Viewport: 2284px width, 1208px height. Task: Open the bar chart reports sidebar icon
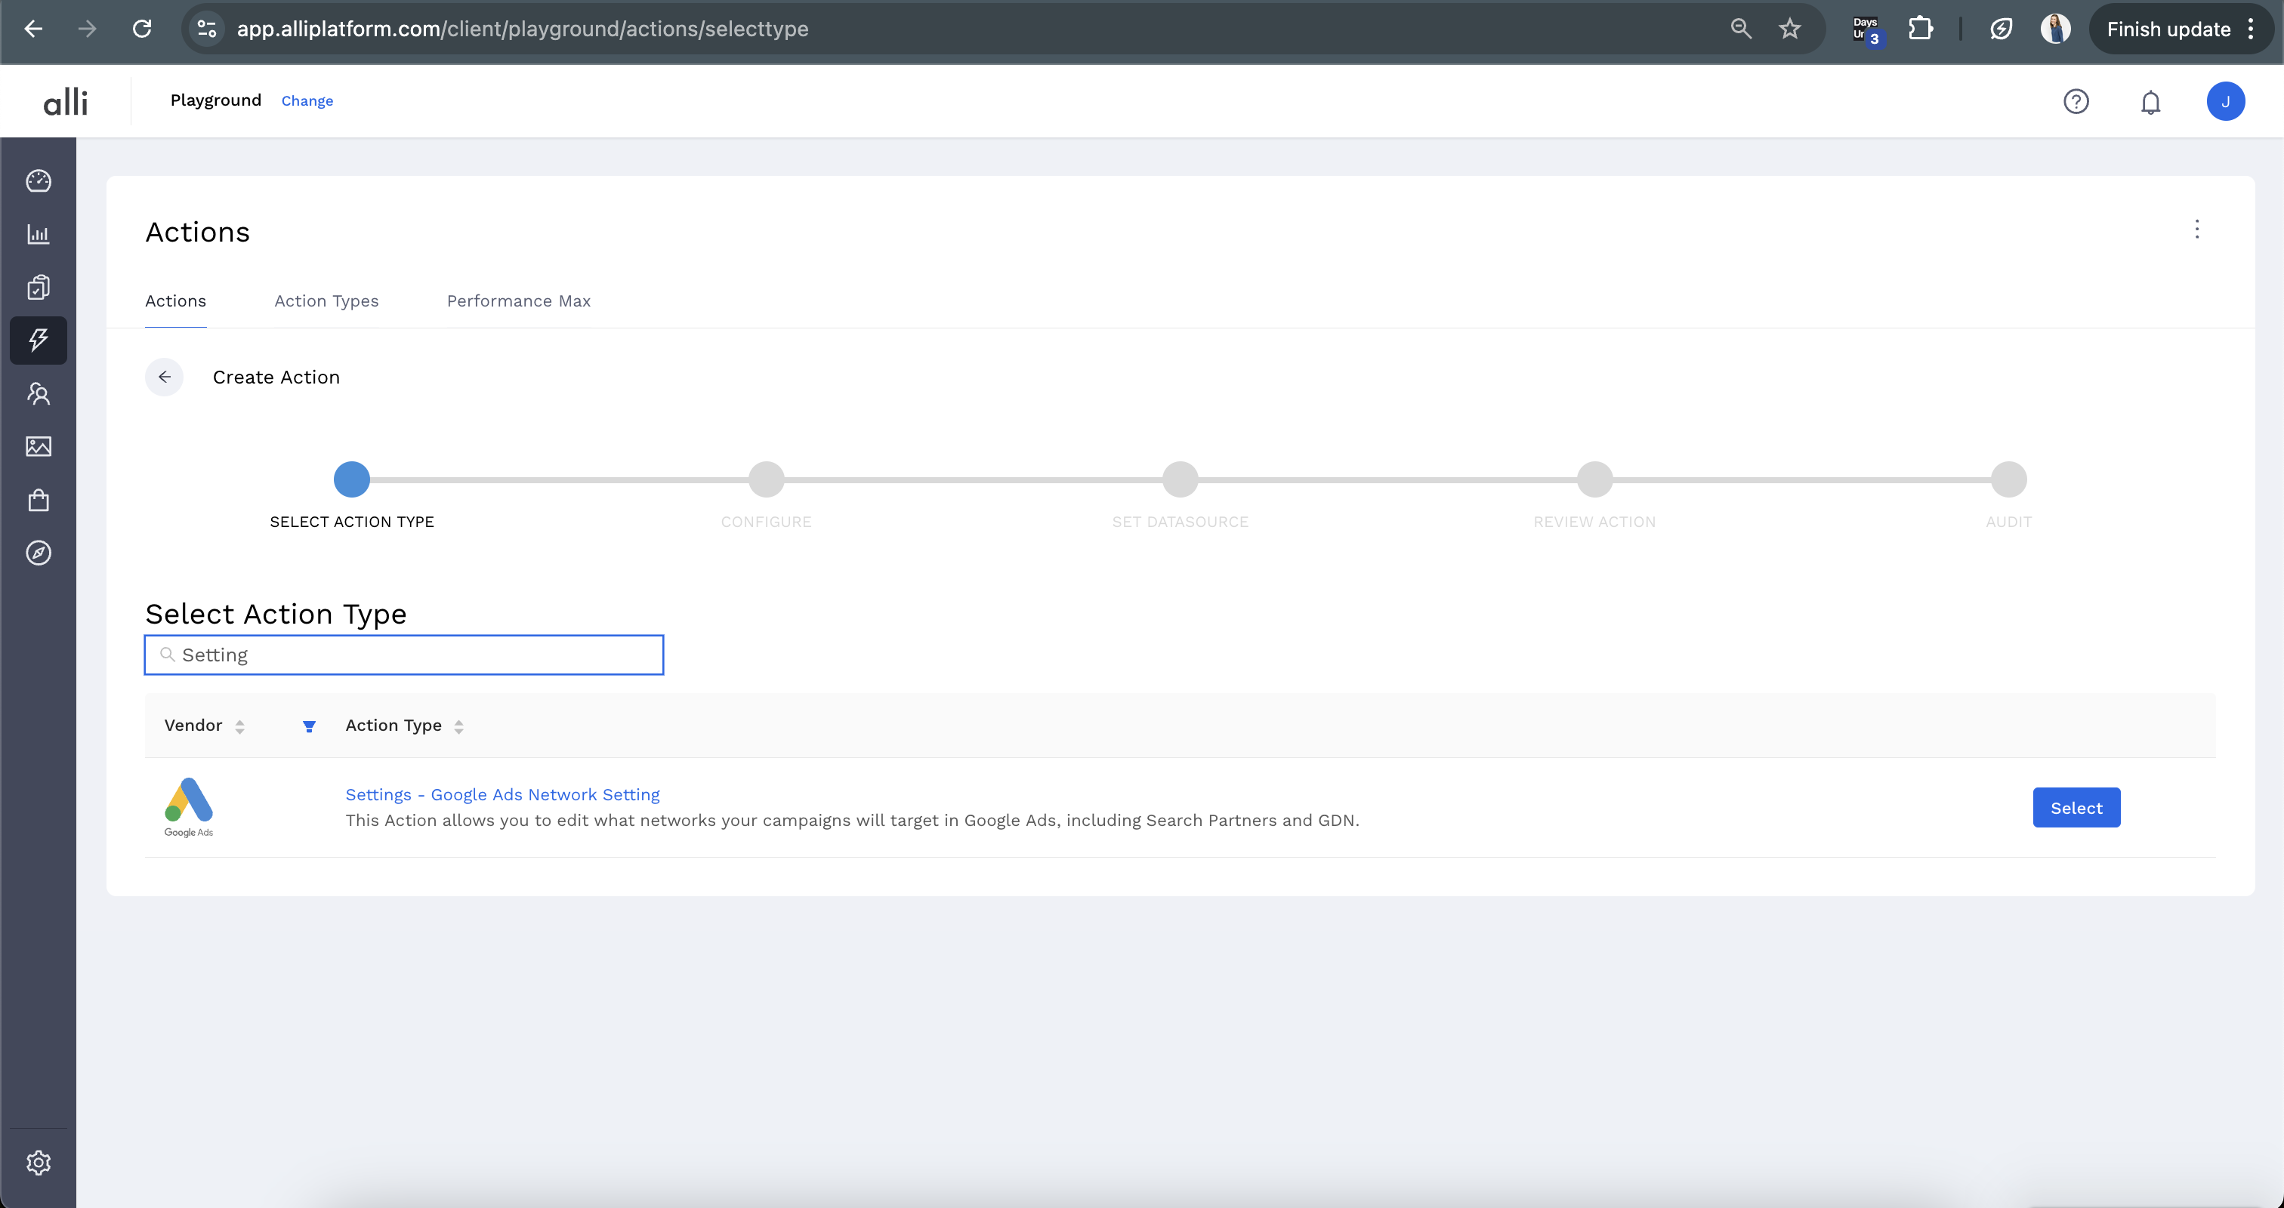[38, 234]
